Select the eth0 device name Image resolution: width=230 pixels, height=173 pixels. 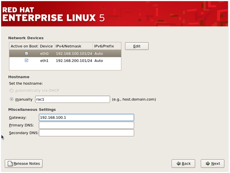[x=44, y=54]
